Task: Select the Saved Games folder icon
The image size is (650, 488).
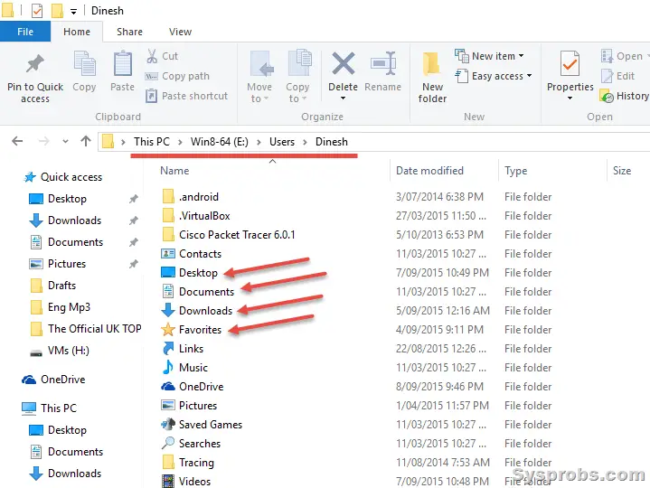Action: pos(168,424)
